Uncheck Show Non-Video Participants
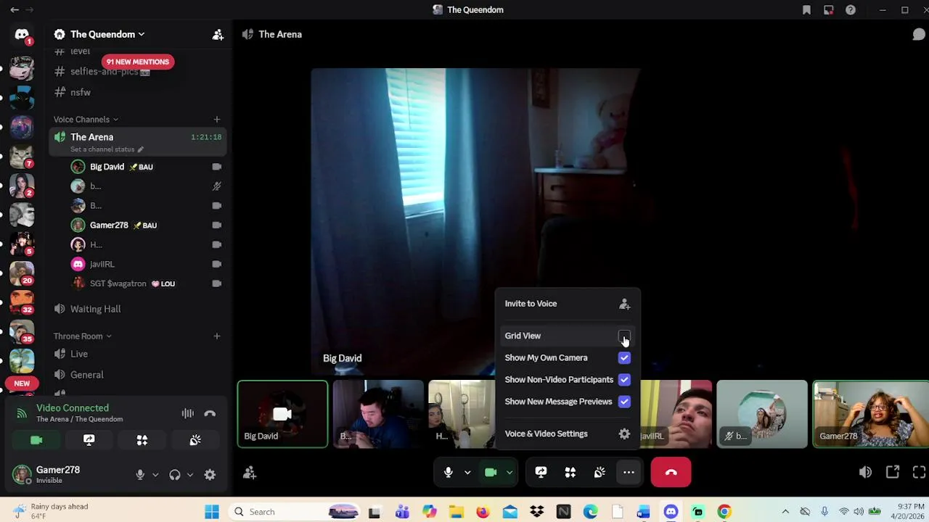The height and width of the screenshot is (522, 929). 624,379
